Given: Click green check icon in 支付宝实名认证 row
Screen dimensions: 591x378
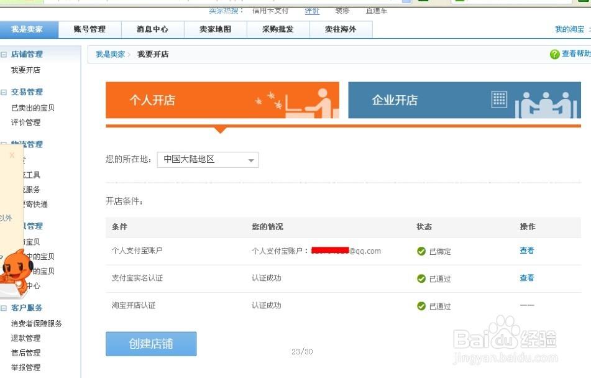Looking at the screenshot, I should click(421, 279).
